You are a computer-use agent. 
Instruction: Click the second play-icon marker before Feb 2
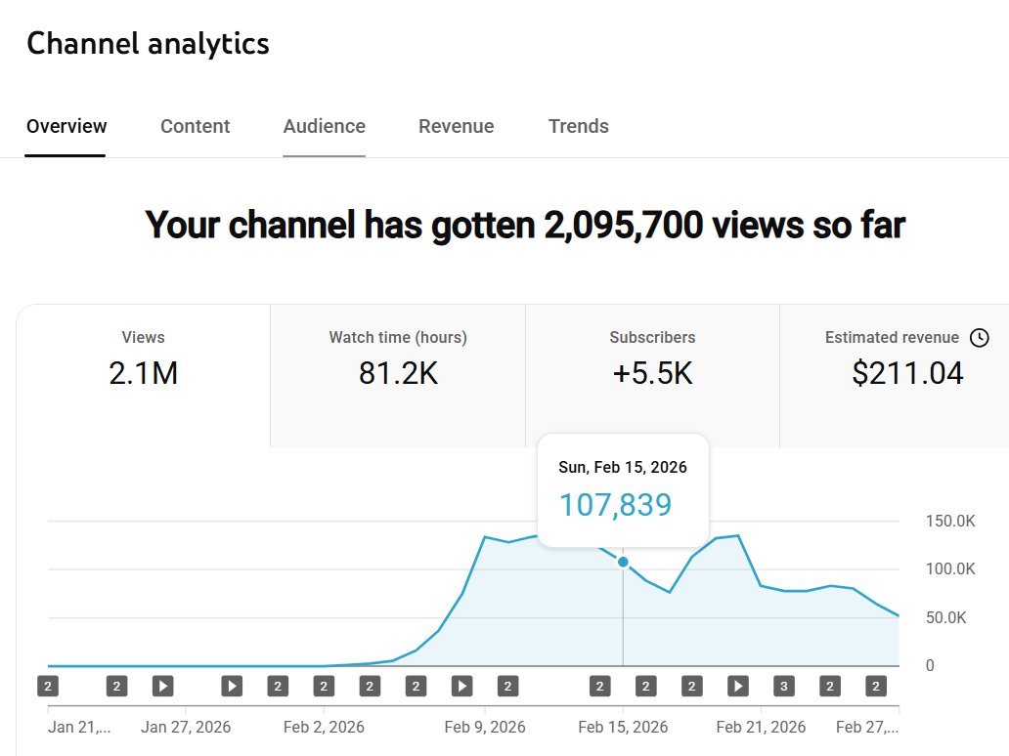[x=232, y=686]
